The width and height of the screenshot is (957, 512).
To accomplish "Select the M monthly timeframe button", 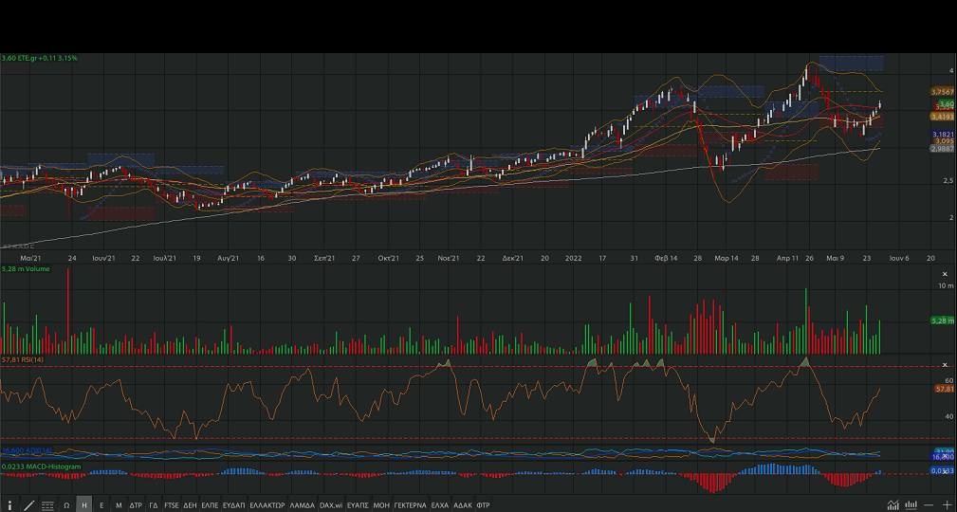I will 119,504.
